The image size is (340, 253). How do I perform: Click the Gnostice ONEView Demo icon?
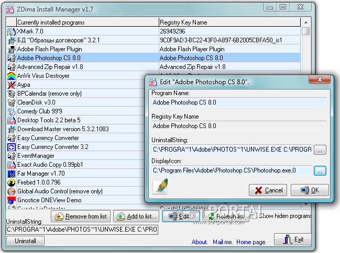tap(12, 200)
